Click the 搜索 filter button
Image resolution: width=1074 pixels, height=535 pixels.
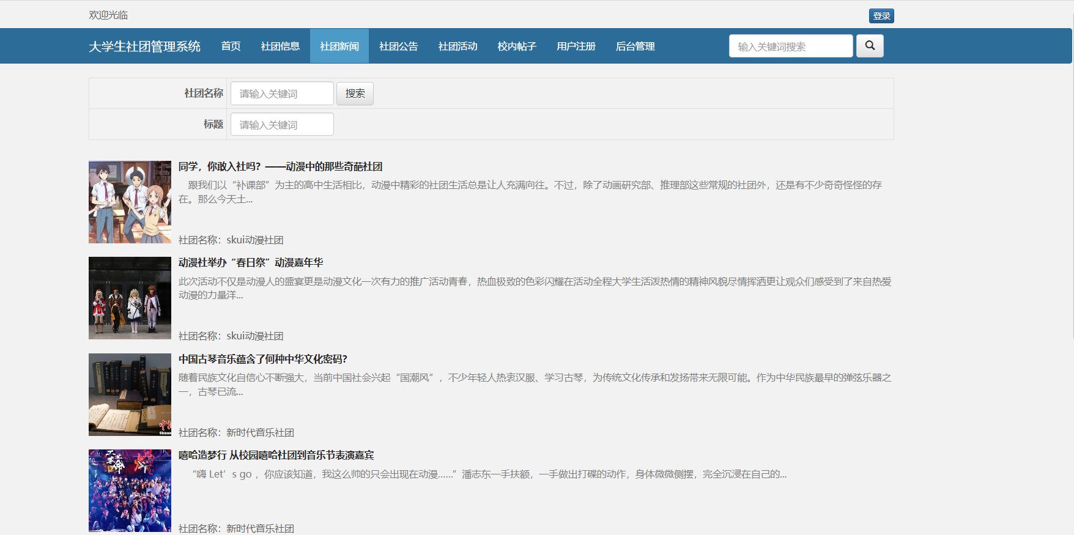[355, 94]
